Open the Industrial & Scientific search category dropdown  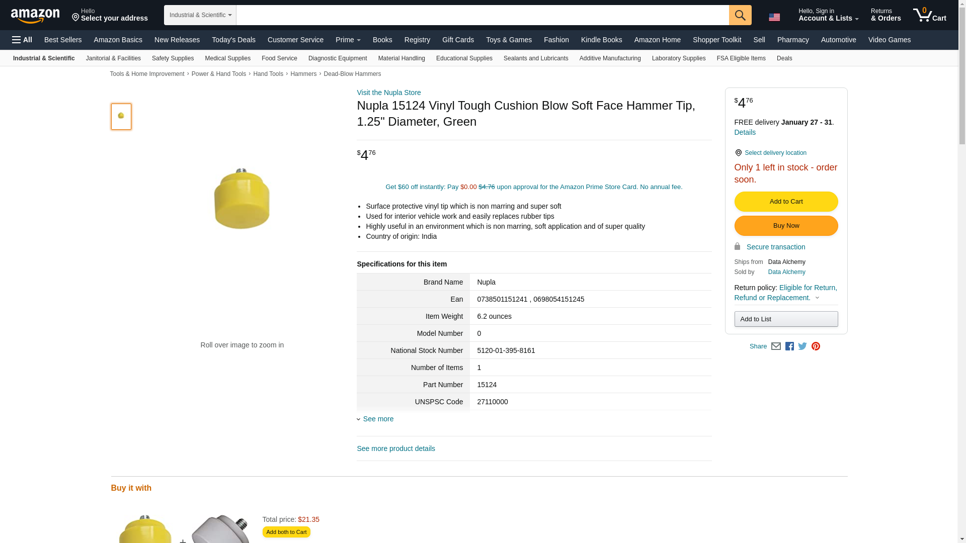[x=200, y=15]
